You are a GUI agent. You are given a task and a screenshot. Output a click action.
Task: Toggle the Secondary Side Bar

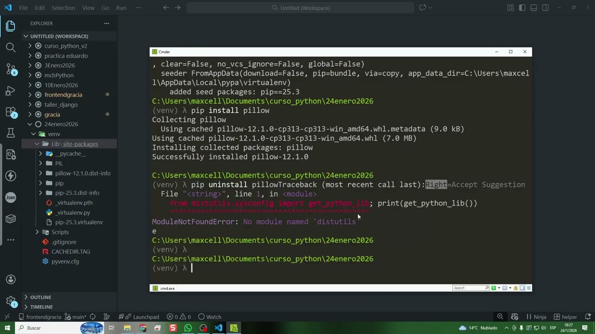[x=546, y=8]
